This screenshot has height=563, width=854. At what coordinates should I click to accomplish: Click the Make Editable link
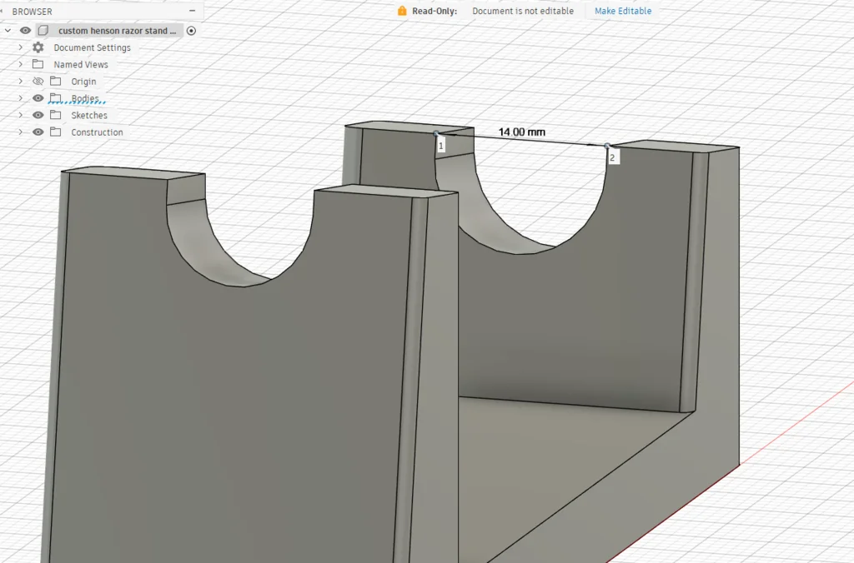coord(623,11)
